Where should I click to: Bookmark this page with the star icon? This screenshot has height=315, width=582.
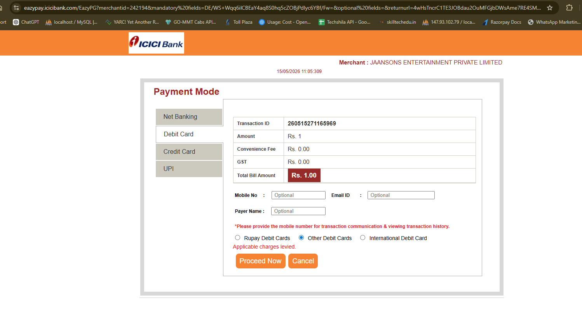pos(550,8)
